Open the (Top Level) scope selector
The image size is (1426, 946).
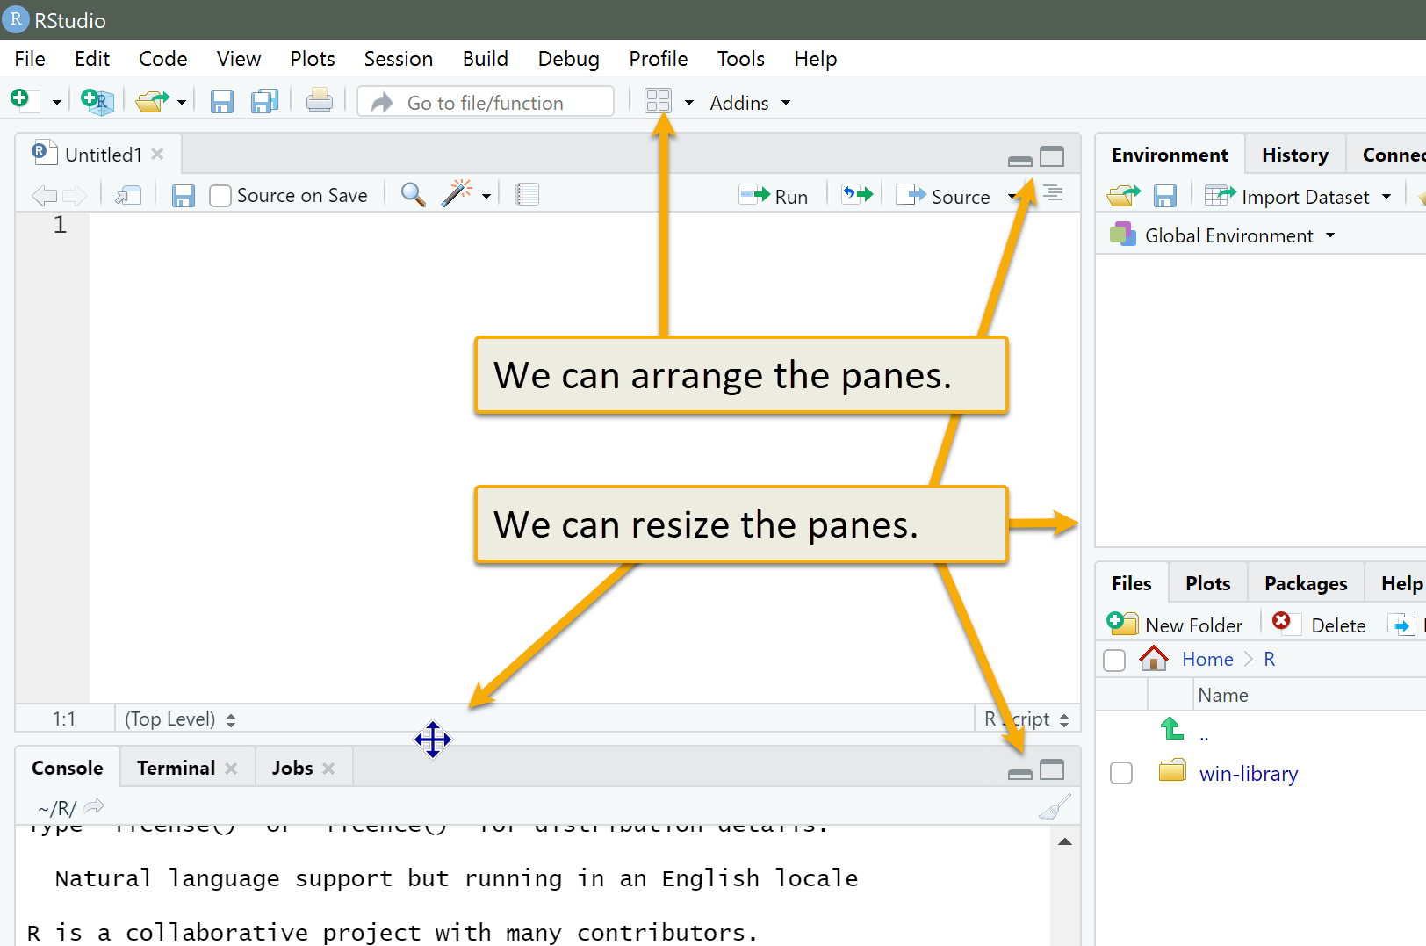(x=180, y=719)
